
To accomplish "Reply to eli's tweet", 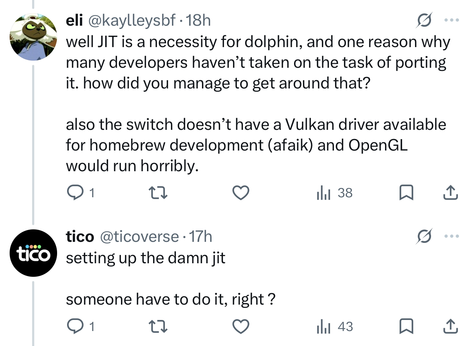I will tap(75, 193).
